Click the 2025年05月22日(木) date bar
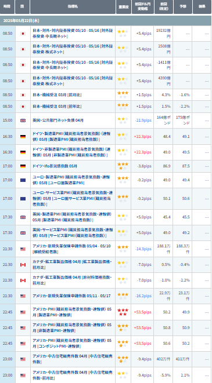Image resolution: width=212 pixels, height=383 pixels. pyautogui.click(x=106, y=20)
